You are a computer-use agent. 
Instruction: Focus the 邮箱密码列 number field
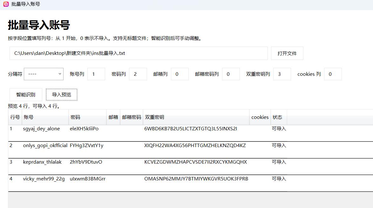(231, 74)
